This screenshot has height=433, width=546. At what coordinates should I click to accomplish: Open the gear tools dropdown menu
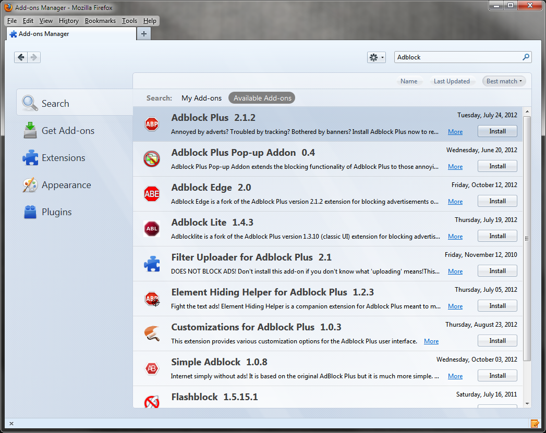coord(376,57)
